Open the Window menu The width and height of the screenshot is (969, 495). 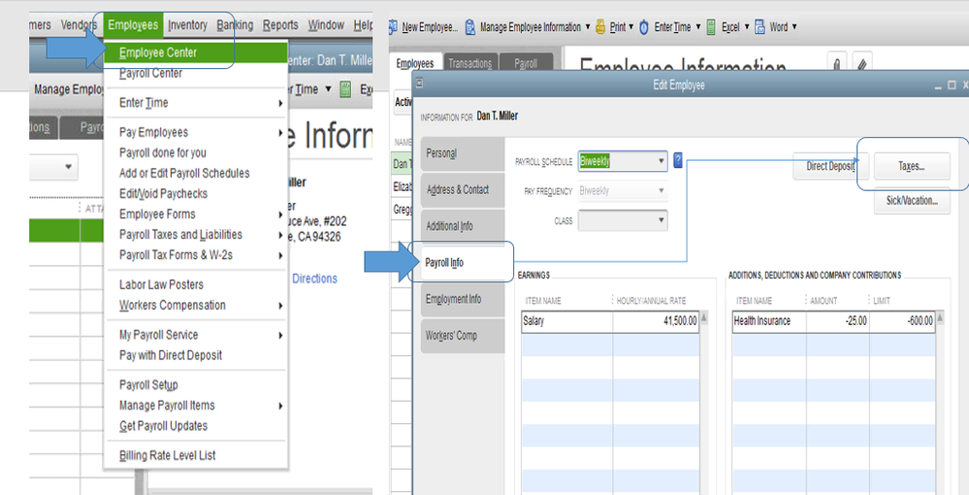point(326,25)
